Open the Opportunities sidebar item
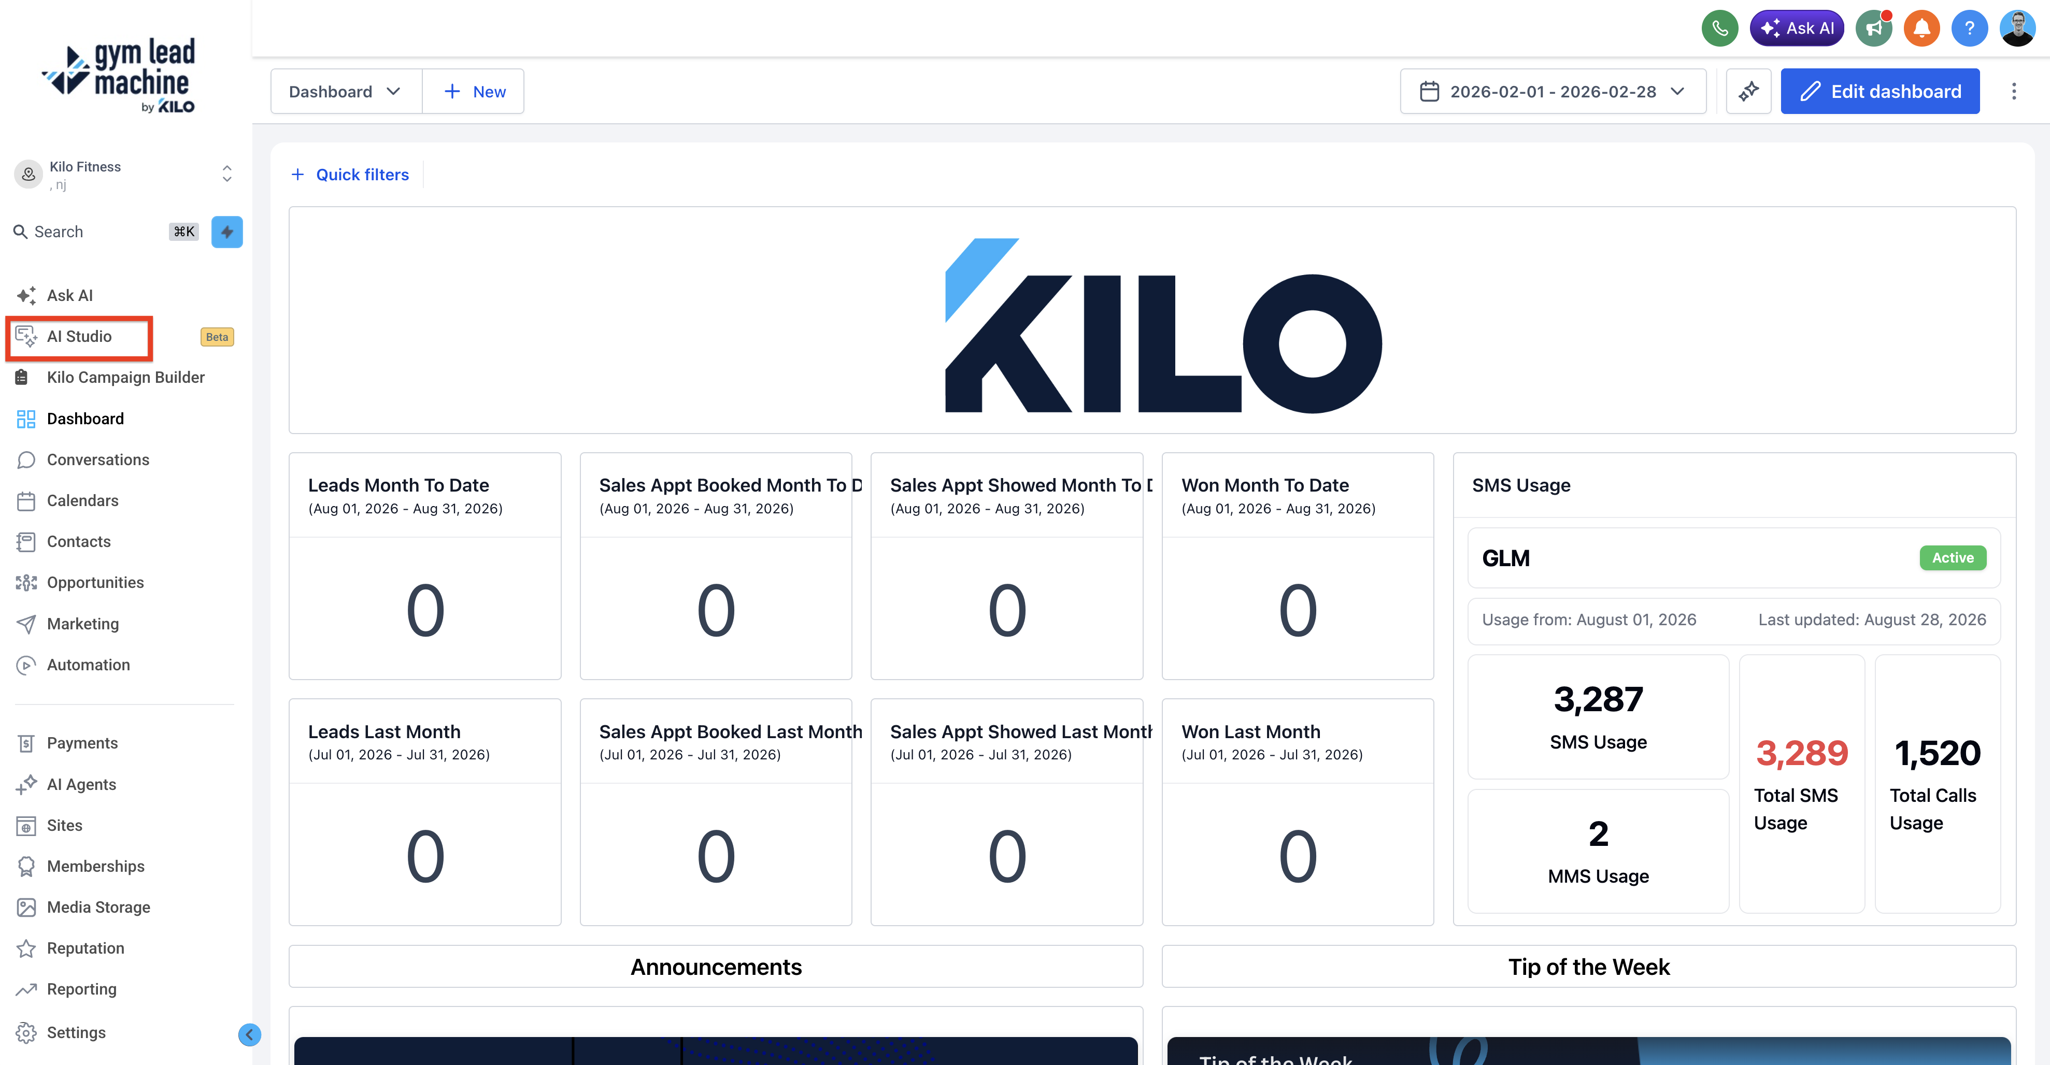 click(95, 582)
